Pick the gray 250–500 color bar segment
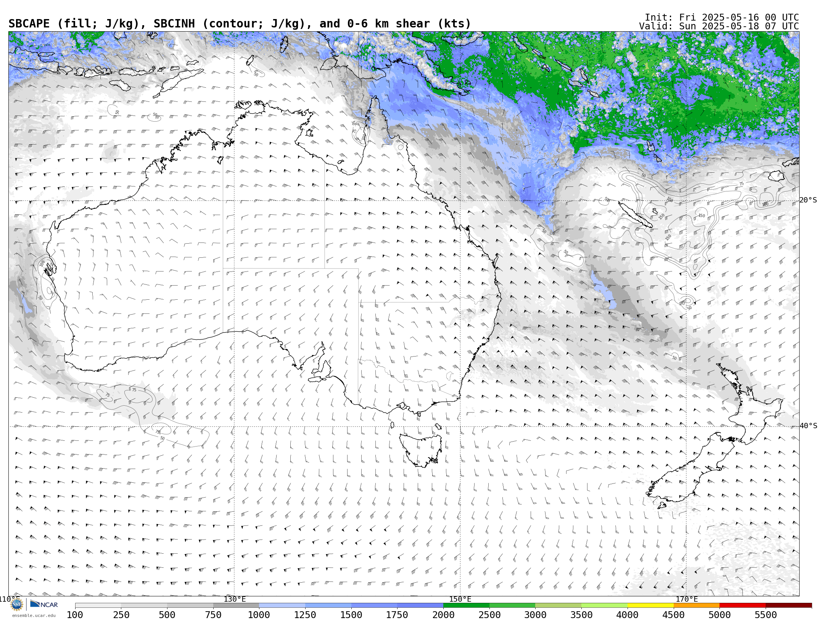Screen dimensions: 824x620 pos(144,606)
